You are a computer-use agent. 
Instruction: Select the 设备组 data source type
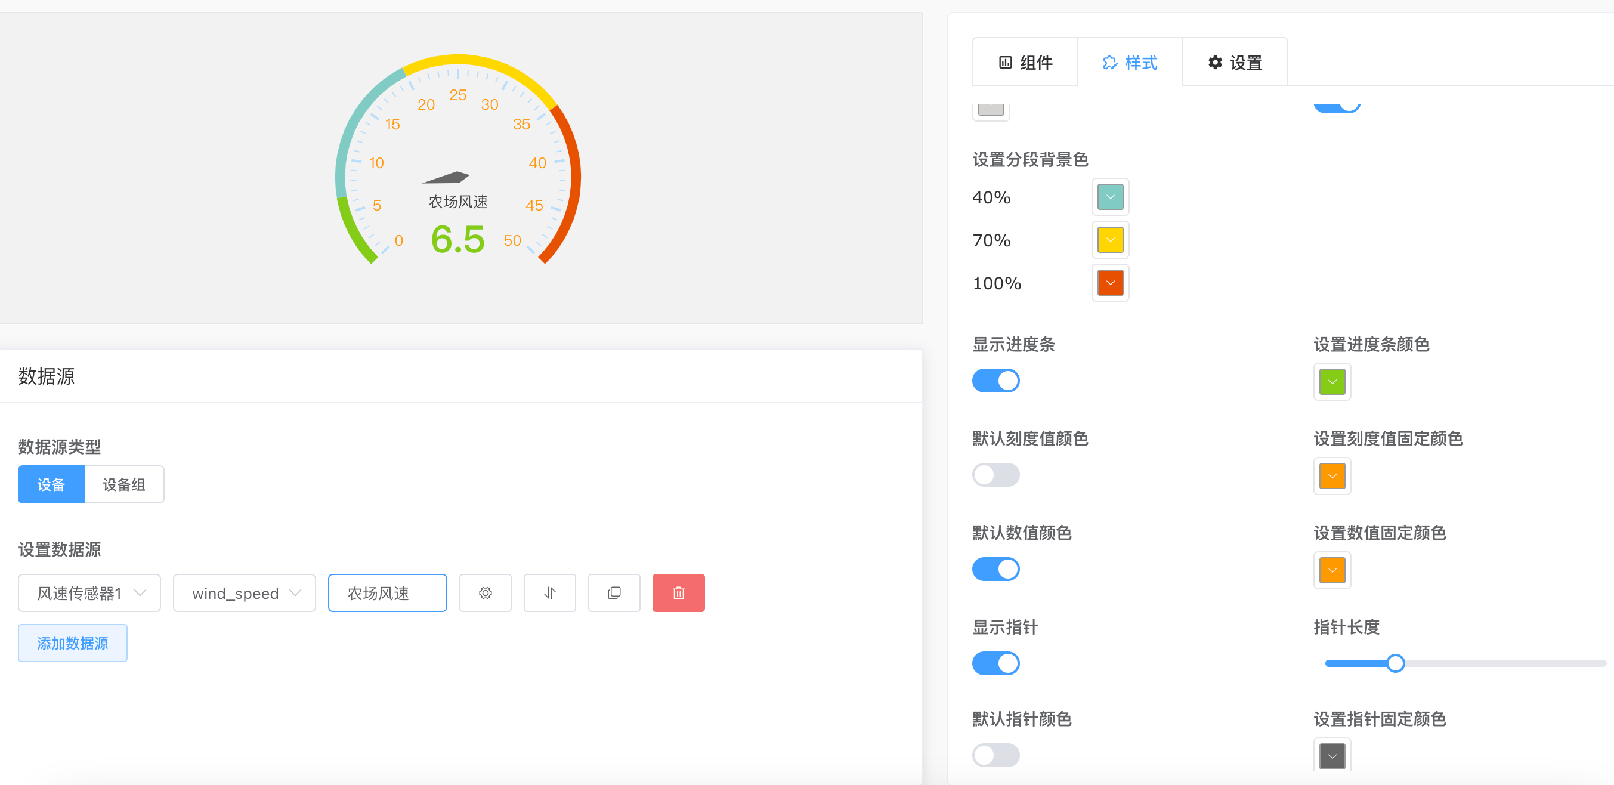[x=124, y=484]
